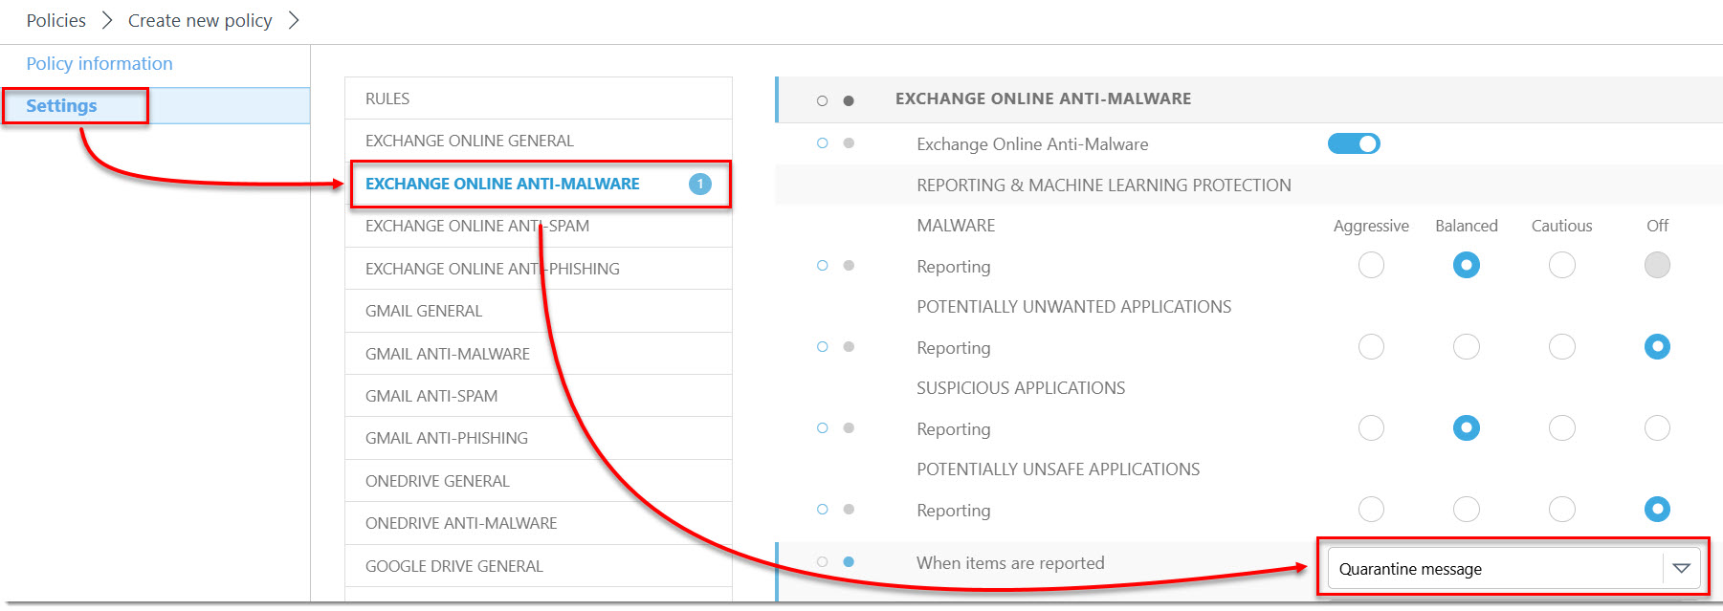Set Suspicious Applications reporting to Aggressive
Image resolution: width=1723 pixels, height=611 pixels.
pos(1371,427)
